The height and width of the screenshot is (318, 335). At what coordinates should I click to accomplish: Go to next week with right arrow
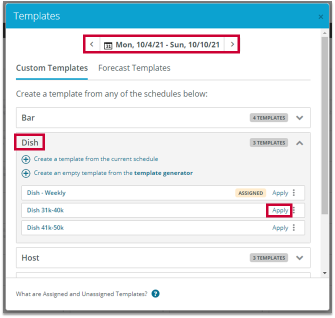[x=232, y=44]
